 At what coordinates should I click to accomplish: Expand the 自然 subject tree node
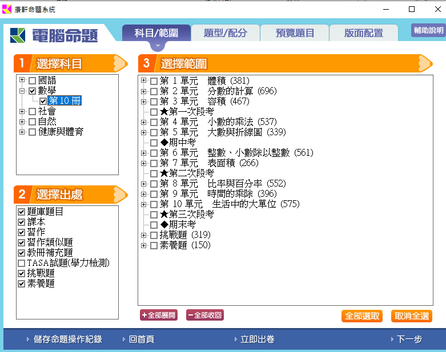point(22,122)
